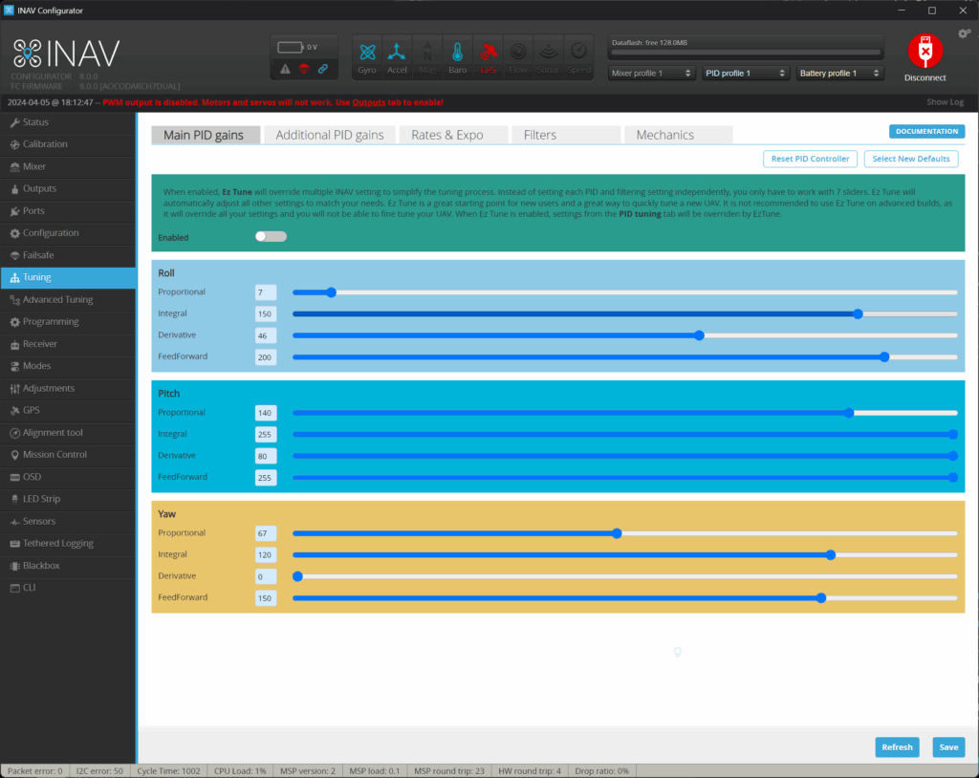Follow the Outputs link in warning
The height and width of the screenshot is (778, 979).
click(368, 102)
